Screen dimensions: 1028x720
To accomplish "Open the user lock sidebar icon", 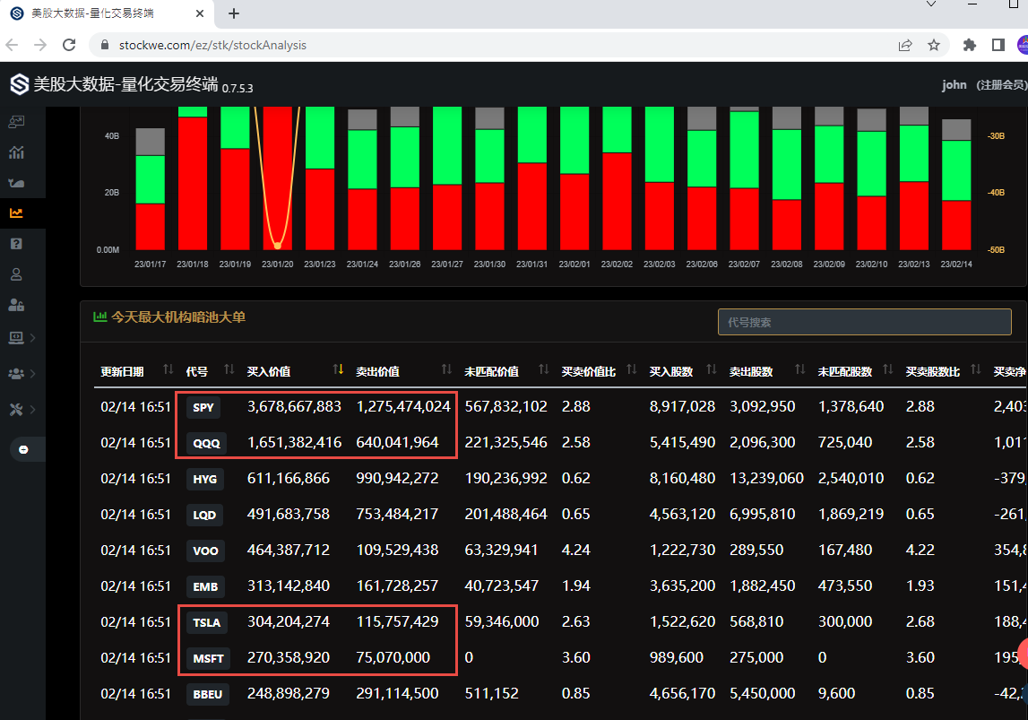I will (16, 305).
